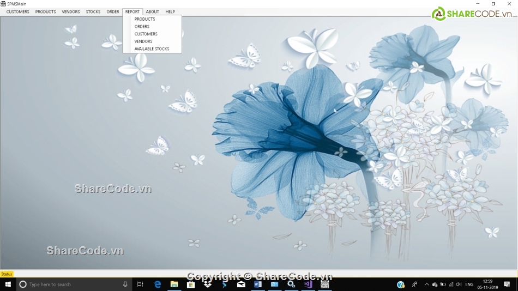Viewport: 518px width, 291px height.
Task: Collapse the open REPORT menu
Action: coord(132,11)
